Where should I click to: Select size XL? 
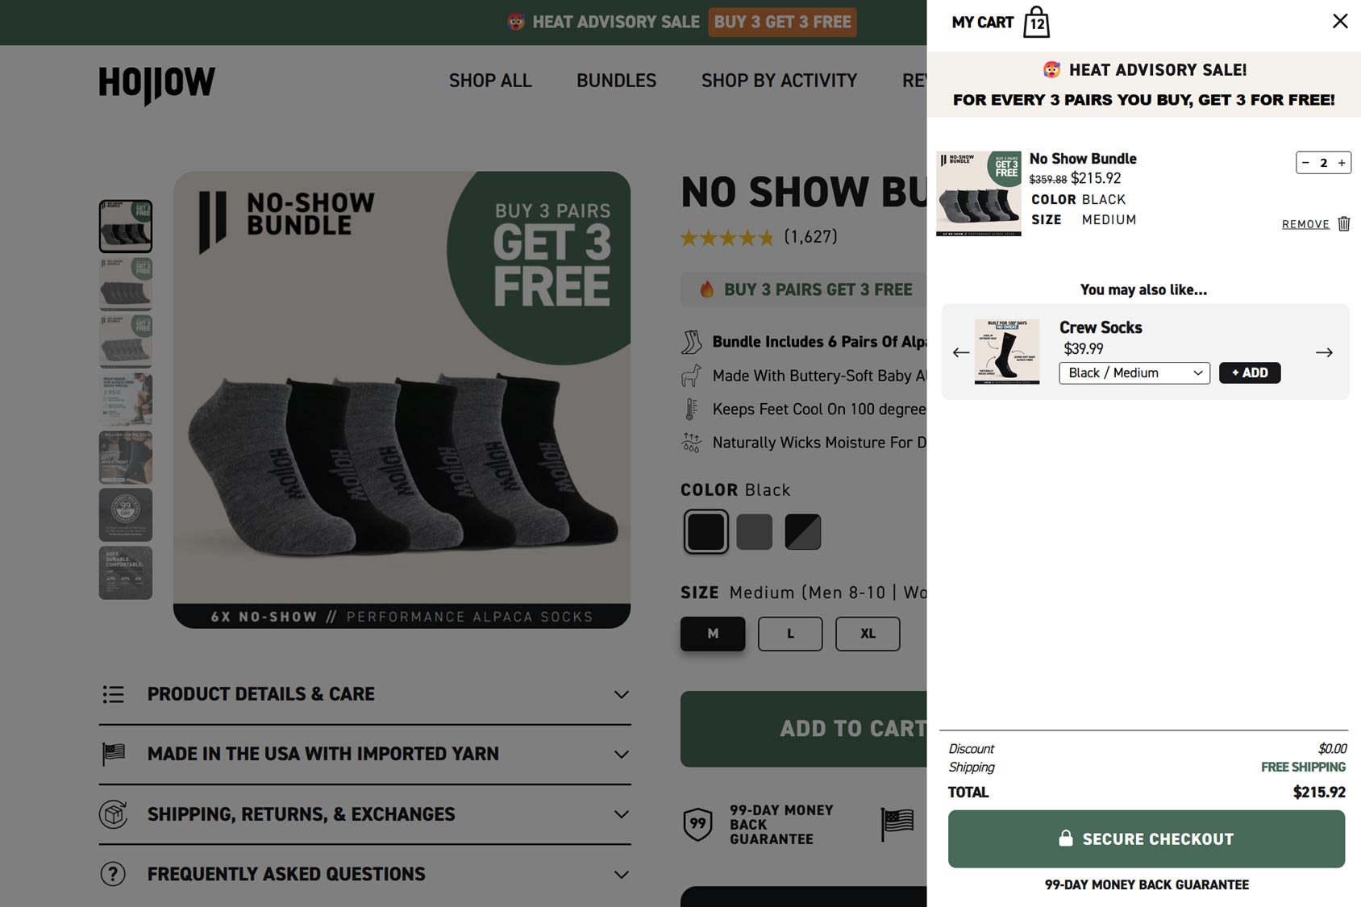pos(868,634)
